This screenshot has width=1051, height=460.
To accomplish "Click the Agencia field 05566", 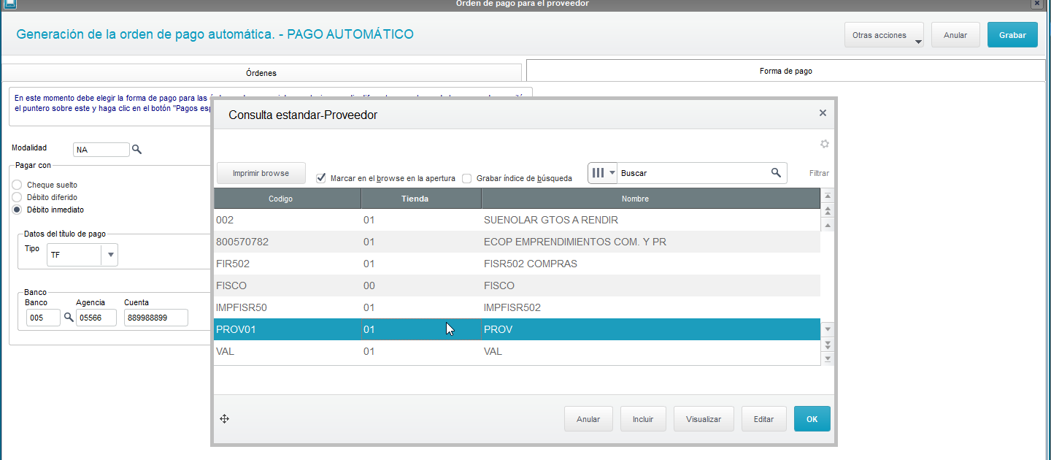I will coord(96,318).
